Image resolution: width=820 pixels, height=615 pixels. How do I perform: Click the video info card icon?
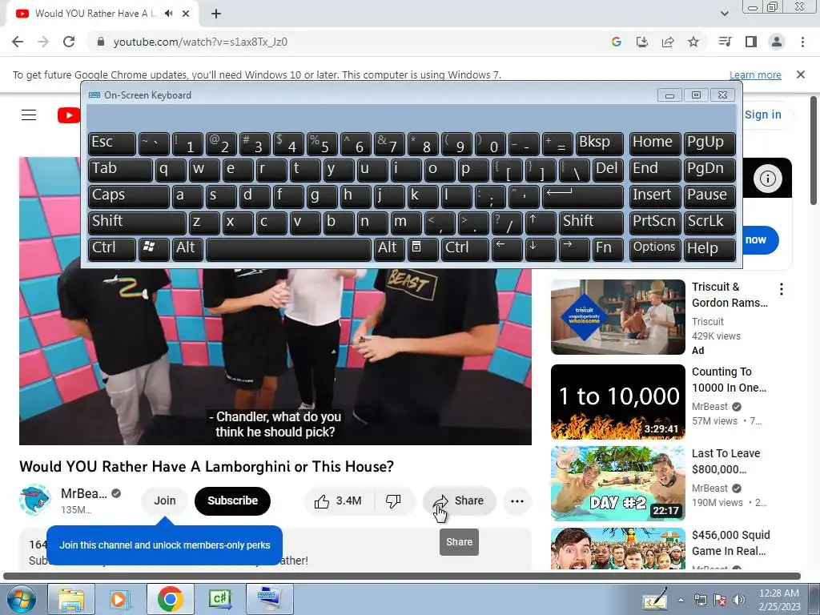tap(767, 179)
